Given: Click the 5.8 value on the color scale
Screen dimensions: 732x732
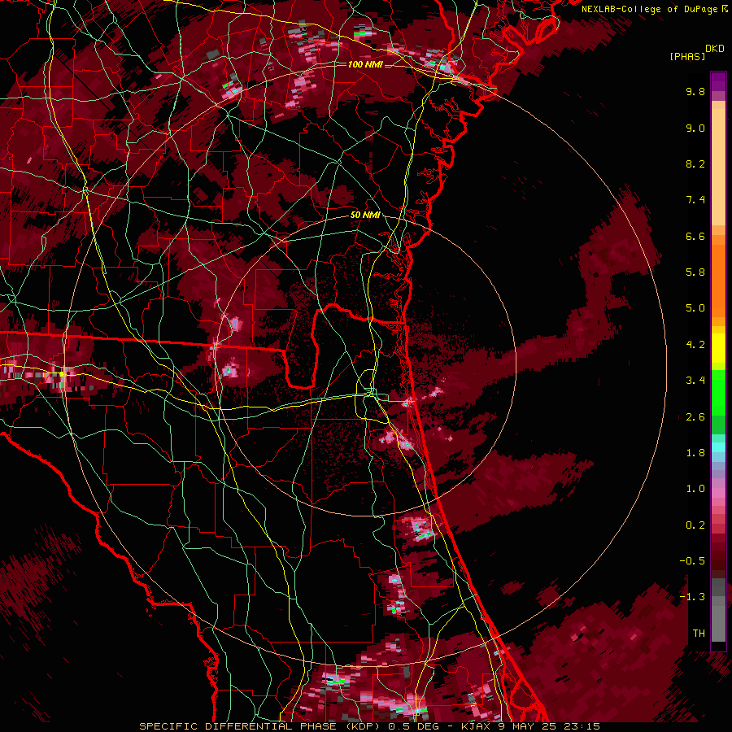Looking at the screenshot, I should pos(695,272).
